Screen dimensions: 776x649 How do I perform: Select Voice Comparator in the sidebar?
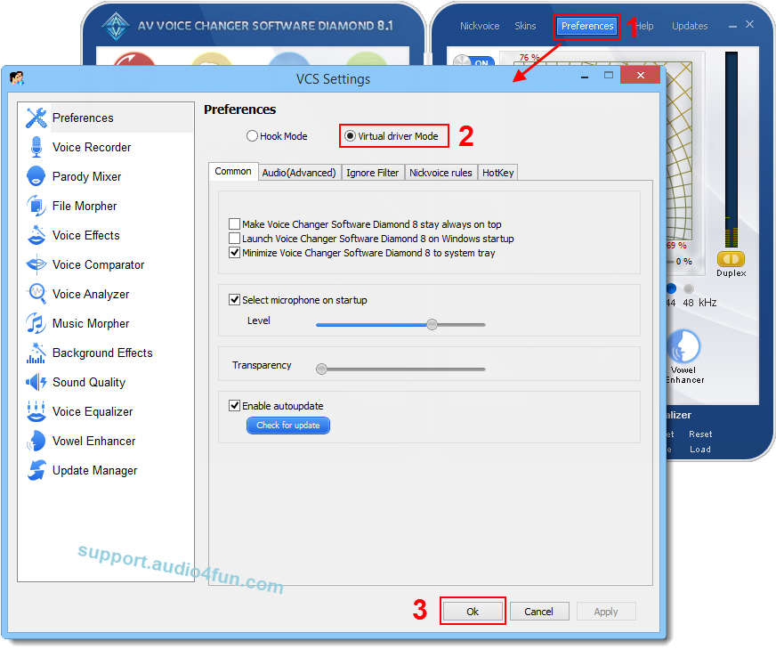[x=99, y=264]
